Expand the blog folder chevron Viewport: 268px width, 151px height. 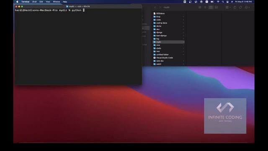coord(183,17)
